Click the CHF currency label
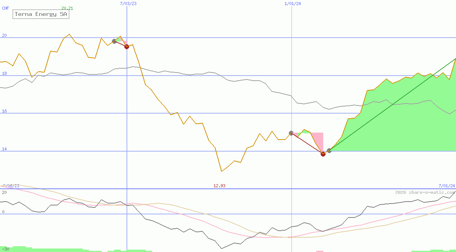The width and height of the screenshot is (456, 252). coord(5,8)
